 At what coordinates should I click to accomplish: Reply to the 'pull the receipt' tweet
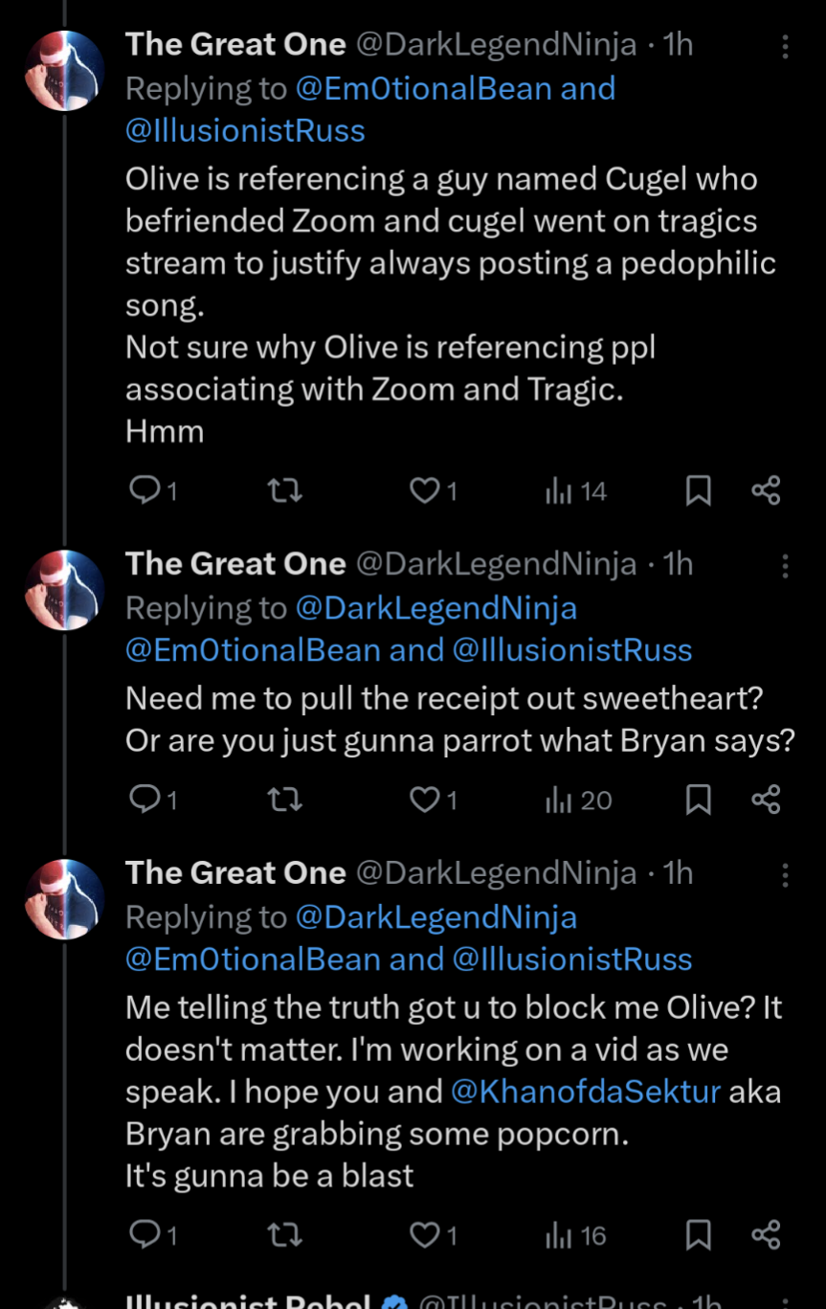point(144,800)
